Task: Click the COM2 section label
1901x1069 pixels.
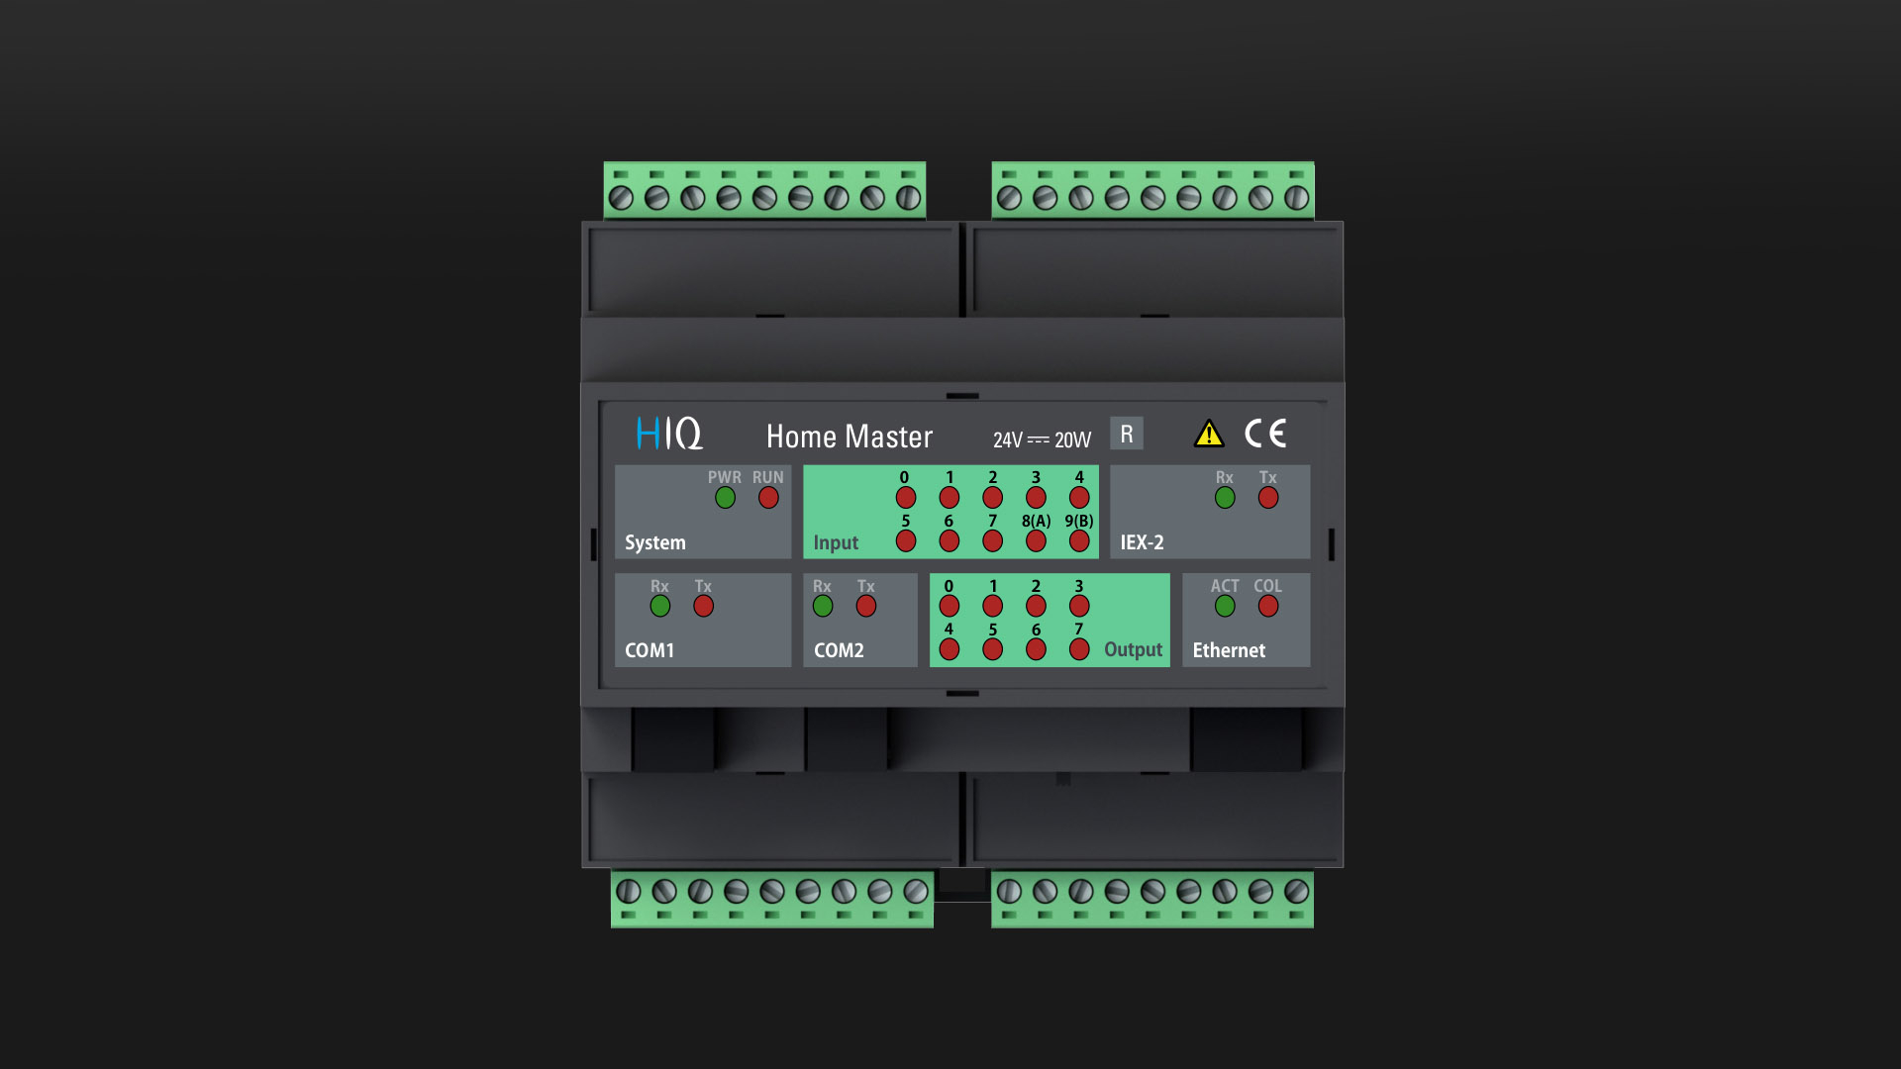Action: click(839, 650)
